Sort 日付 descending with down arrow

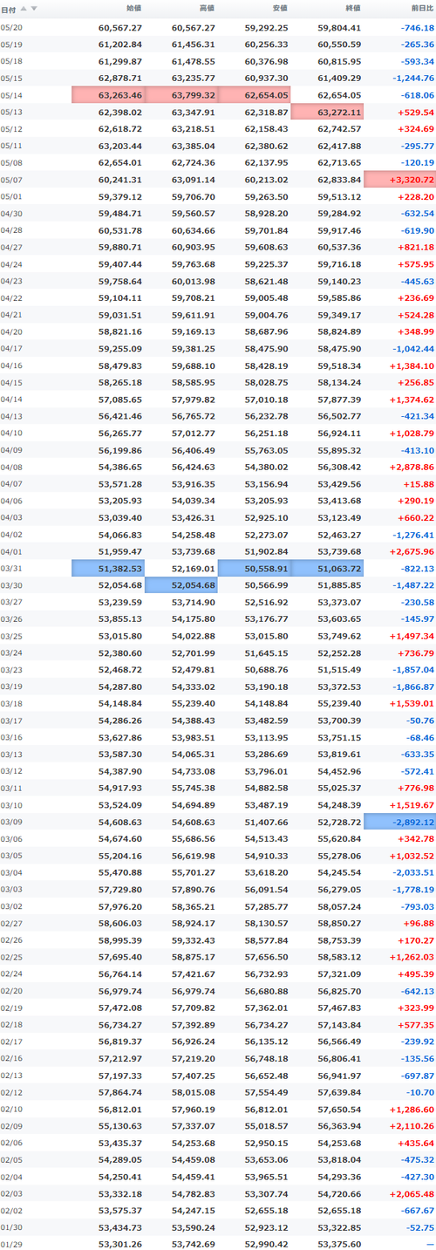pos(34,8)
